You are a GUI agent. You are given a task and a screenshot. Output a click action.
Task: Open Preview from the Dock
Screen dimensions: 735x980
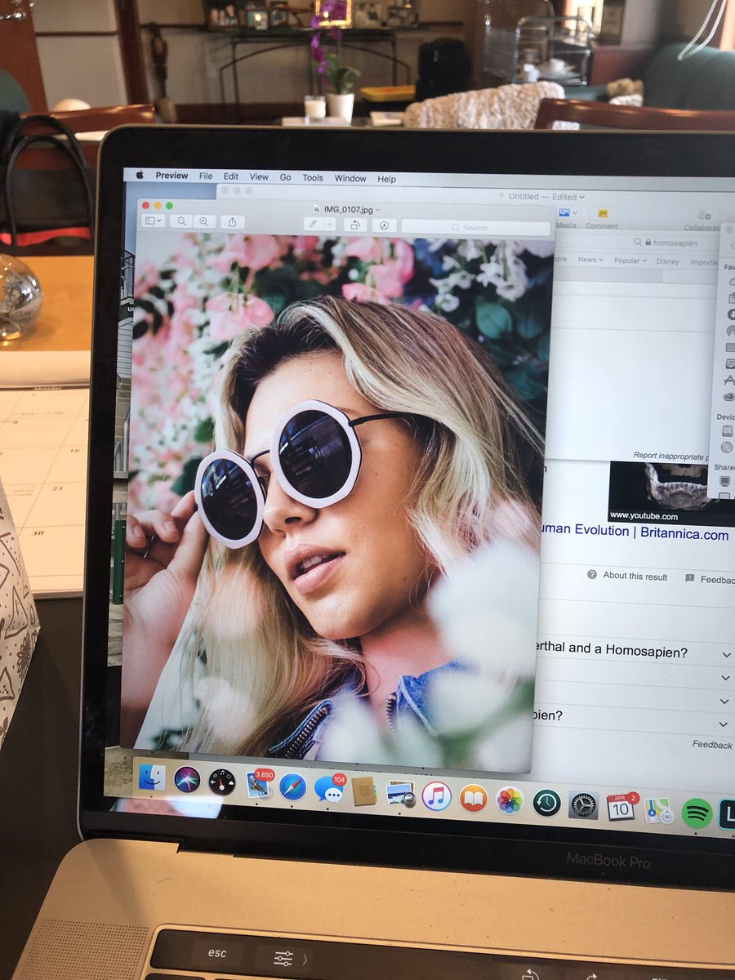400,794
